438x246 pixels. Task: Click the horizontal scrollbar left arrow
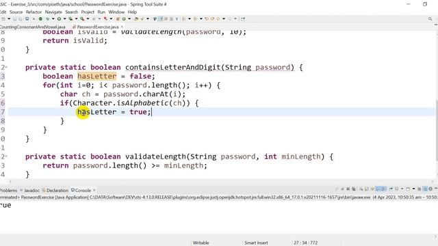click(x=10, y=182)
